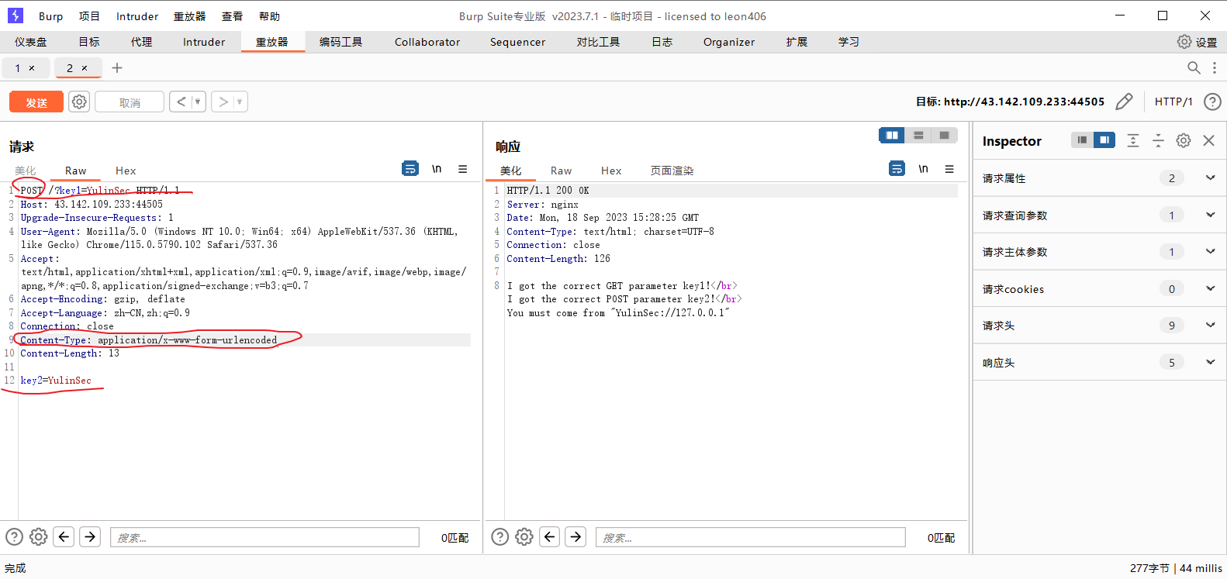This screenshot has height=579, width=1227.
Task: Switch to the Collaborator tab
Action: [x=427, y=42]
